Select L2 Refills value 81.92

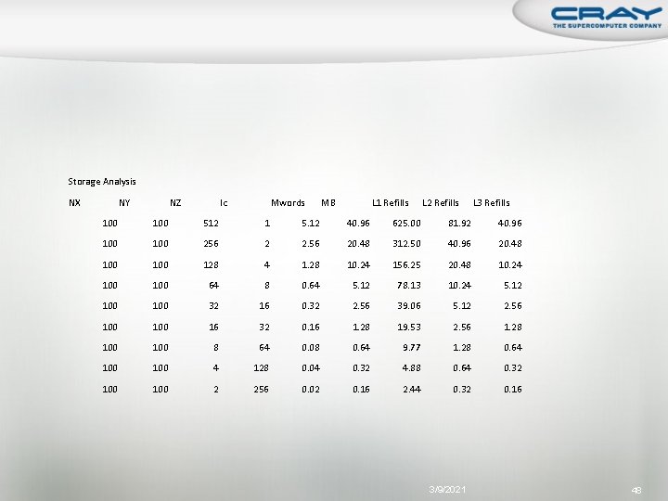pyautogui.click(x=459, y=224)
